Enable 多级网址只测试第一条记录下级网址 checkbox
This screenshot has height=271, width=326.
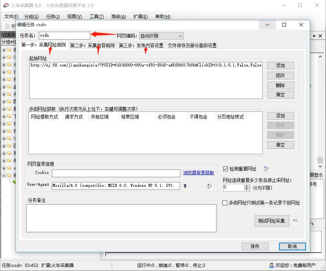(x=225, y=203)
